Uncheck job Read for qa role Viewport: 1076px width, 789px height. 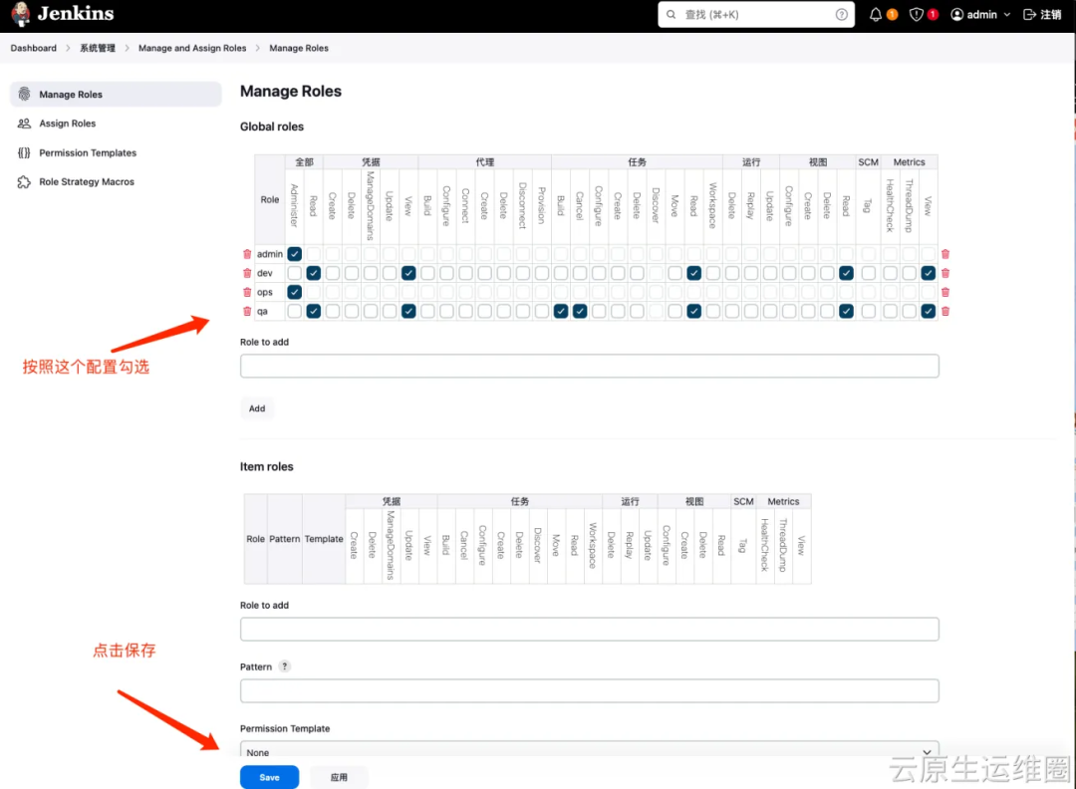coord(693,312)
